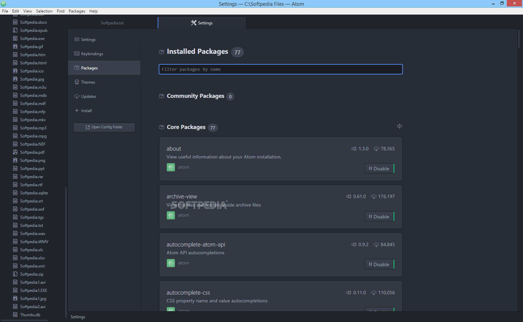Click the atom avatar icon under about package
The height and width of the screenshot is (322, 523).
(171, 167)
